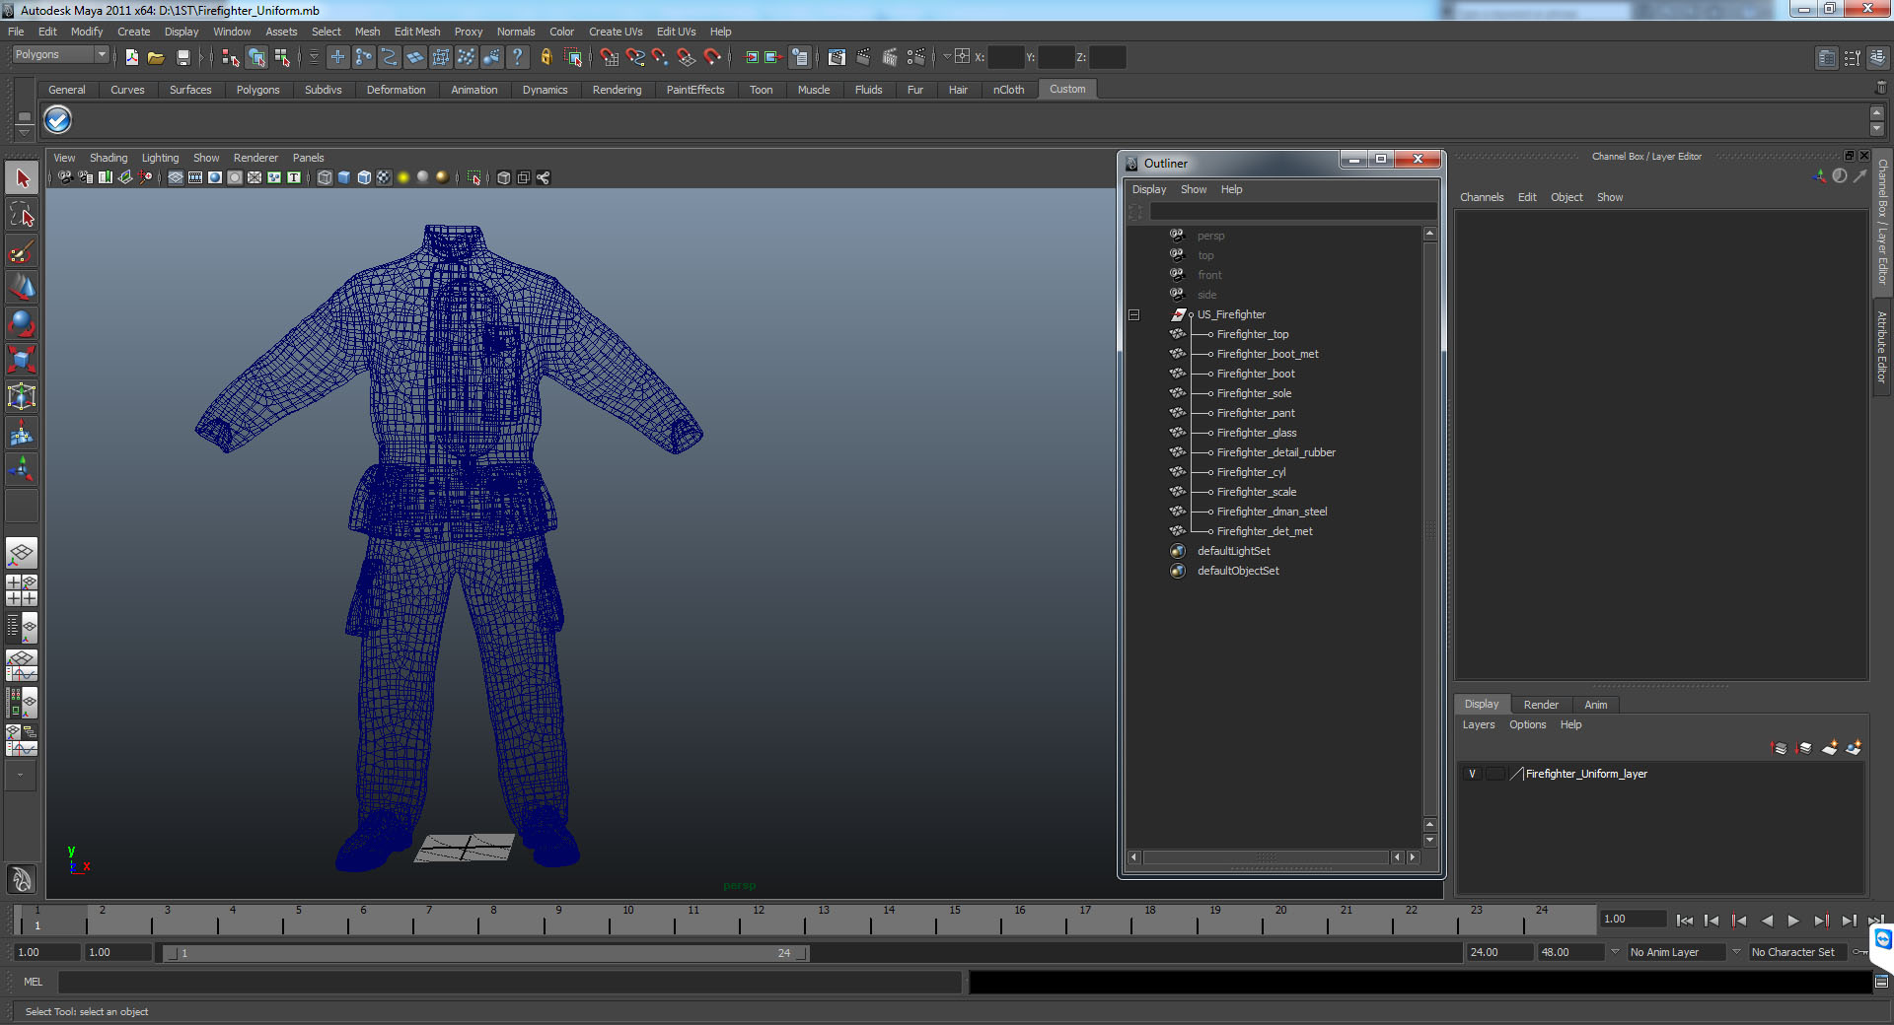
Task: Open the Render layer tab
Action: 1541,705
